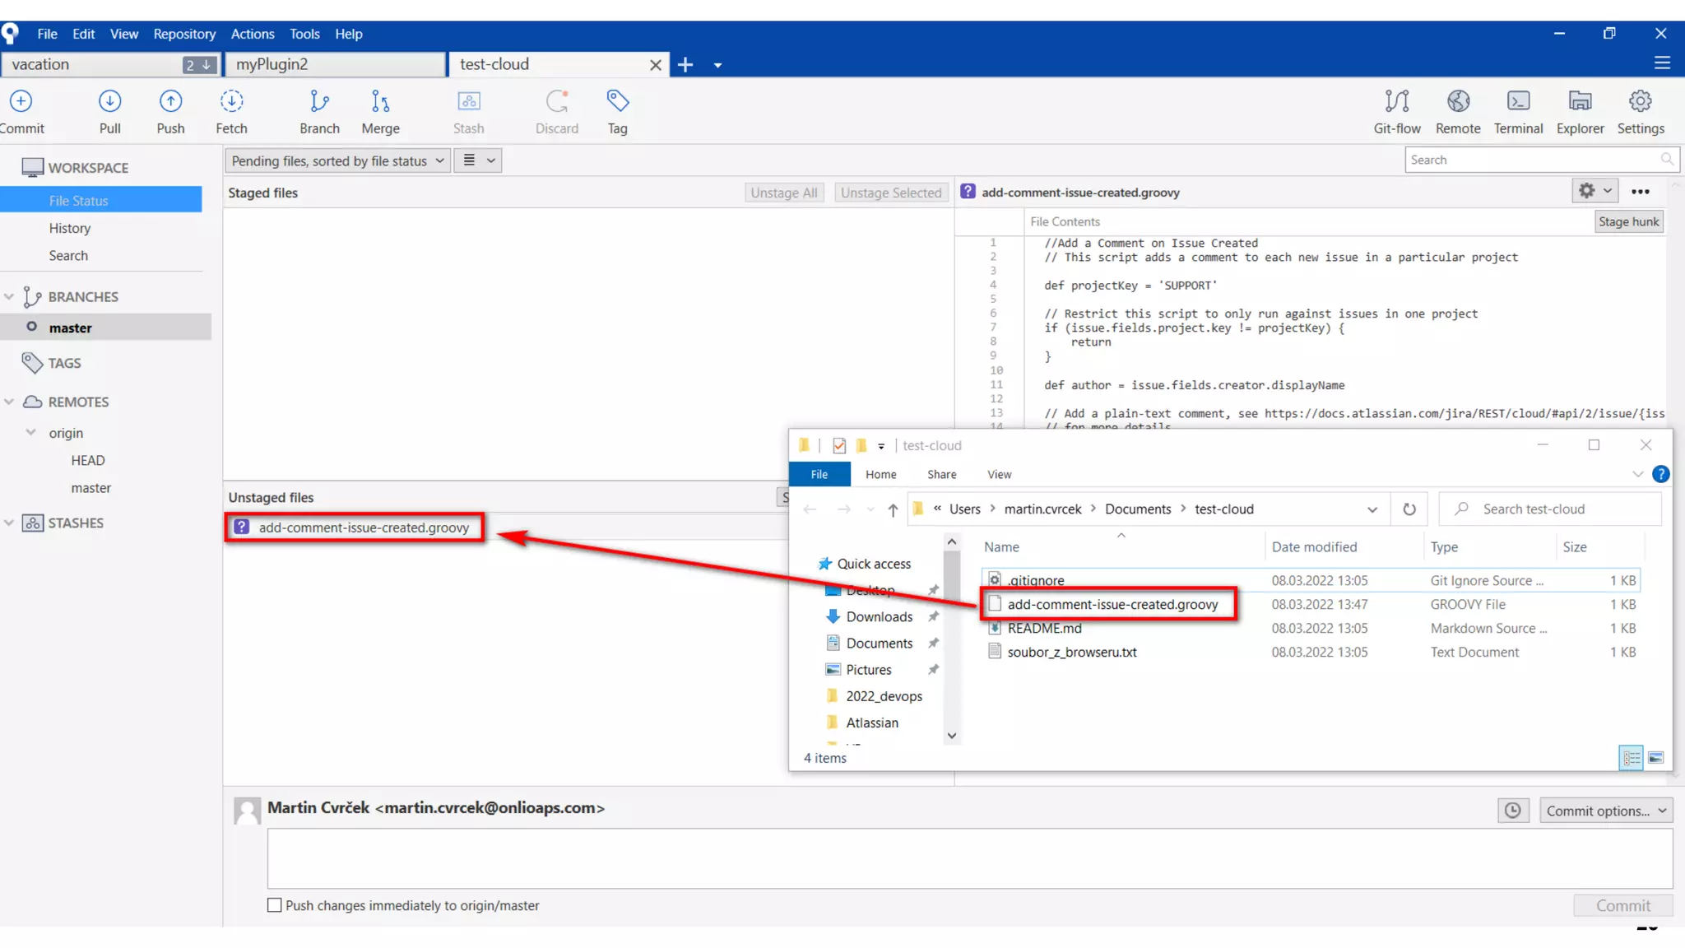This screenshot has width=1685, height=948.
Task: Toggle the checkmark icon in the Explorer title bar
Action: pos(838,445)
